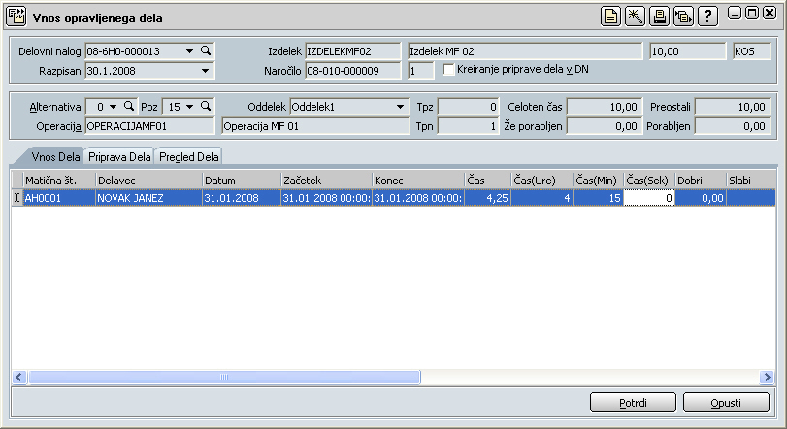Click the Delavec column header
The height and width of the screenshot is (429, 787).
[148, 181]
